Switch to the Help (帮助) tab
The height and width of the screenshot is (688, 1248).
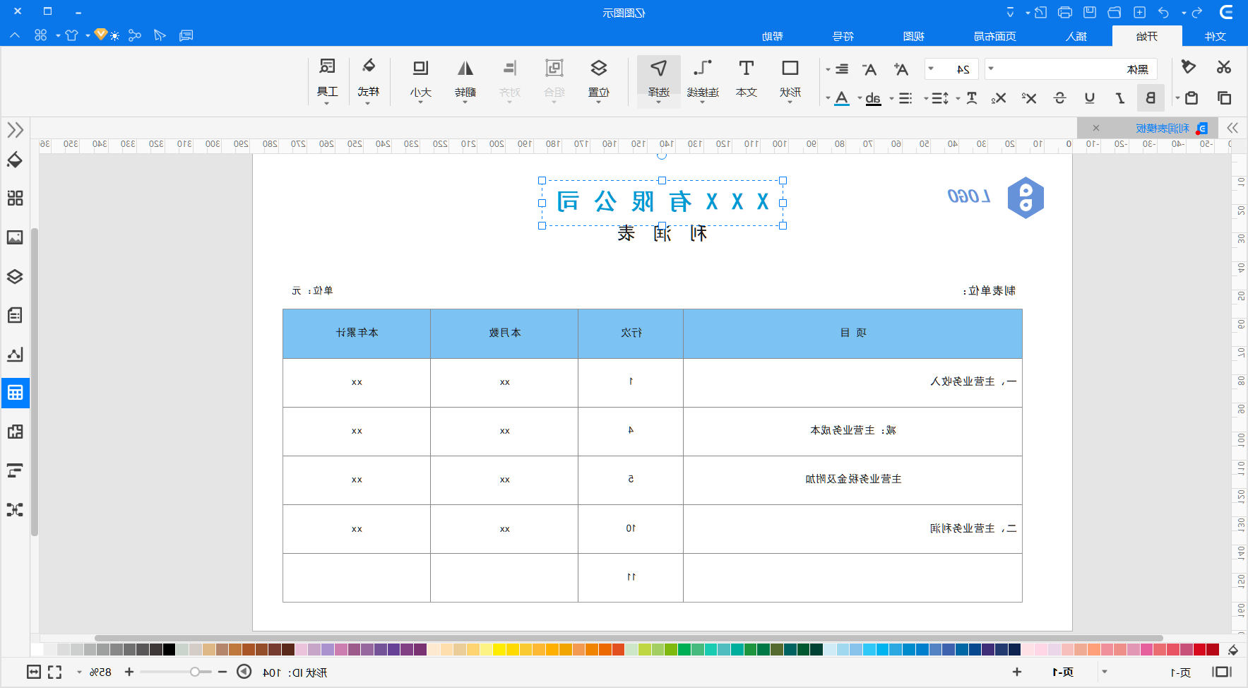(x=773, y=36)
